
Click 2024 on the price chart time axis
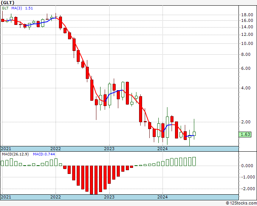click(x=163, y=149)
